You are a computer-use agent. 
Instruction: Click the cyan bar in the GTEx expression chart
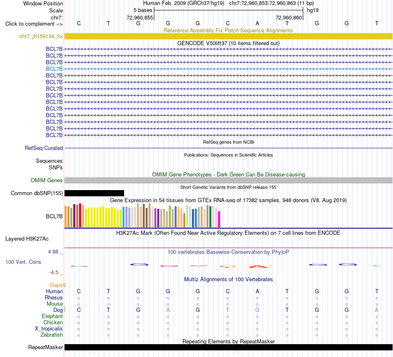[x=124, y=217]
